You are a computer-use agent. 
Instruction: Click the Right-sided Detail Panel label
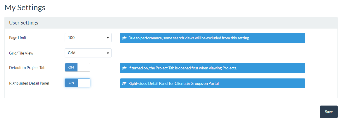point(29,83)
